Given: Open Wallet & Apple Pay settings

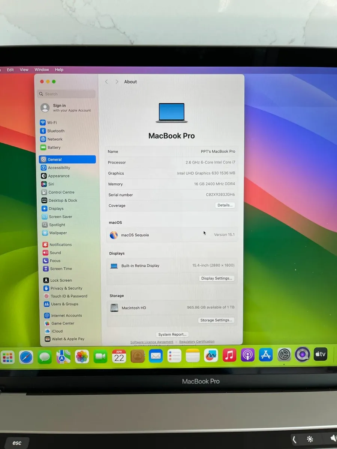Looking at the screenshot, I should [x=64, y=339].
